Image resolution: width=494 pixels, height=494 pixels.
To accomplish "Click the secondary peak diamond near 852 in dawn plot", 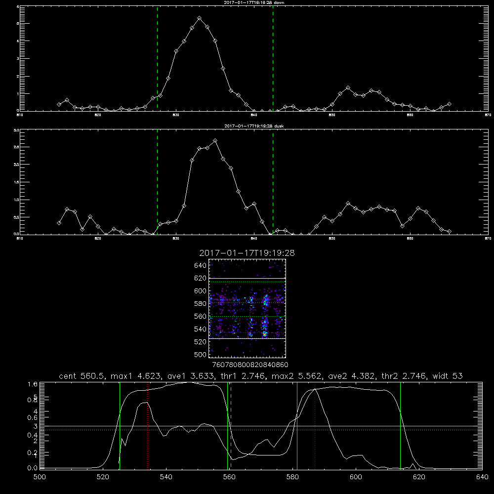I will point(348,87).
